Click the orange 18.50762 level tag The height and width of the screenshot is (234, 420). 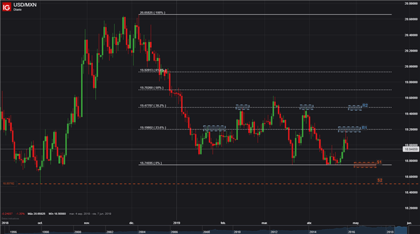9,184
